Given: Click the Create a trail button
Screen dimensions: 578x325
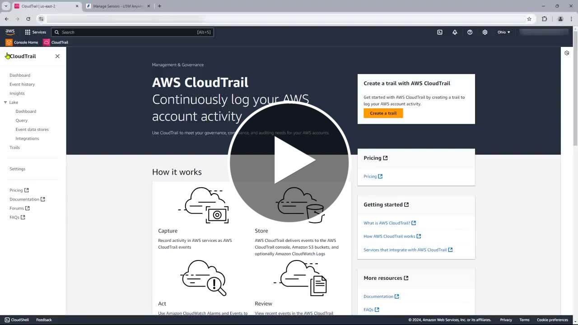Looking at the screenshot, I should coord(383,113).
